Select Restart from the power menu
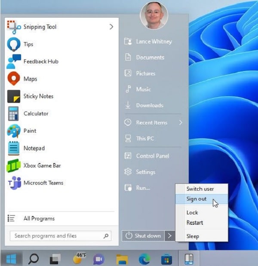Screen dimensions: 258x266 pyautogui.click(x=202, y=223)
